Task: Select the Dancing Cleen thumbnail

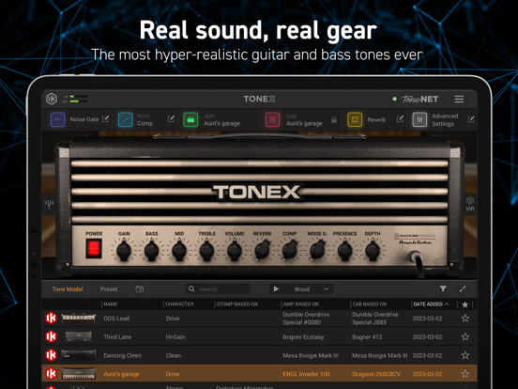Action: [x=79, y=355]
